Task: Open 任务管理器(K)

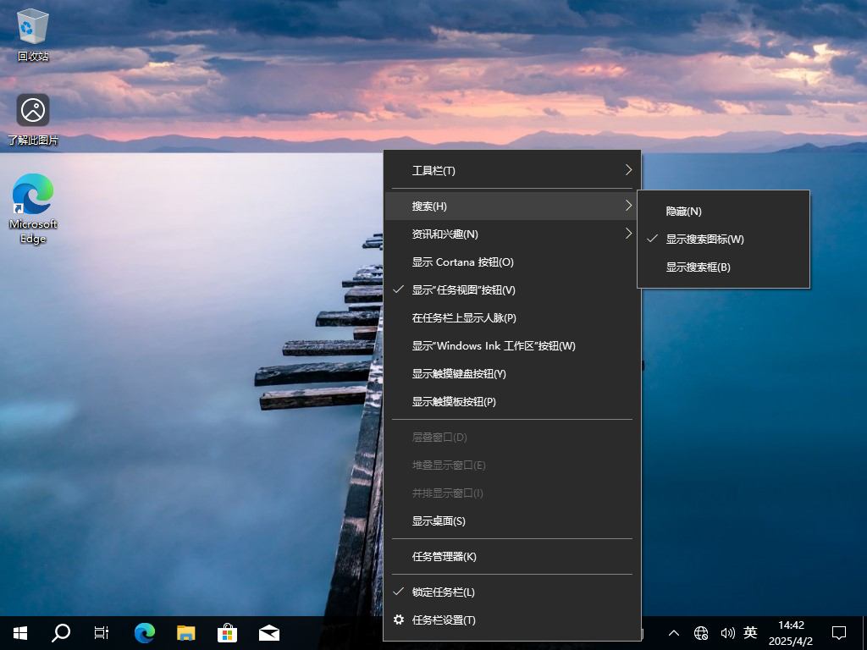Action: [x=512, y=557]
